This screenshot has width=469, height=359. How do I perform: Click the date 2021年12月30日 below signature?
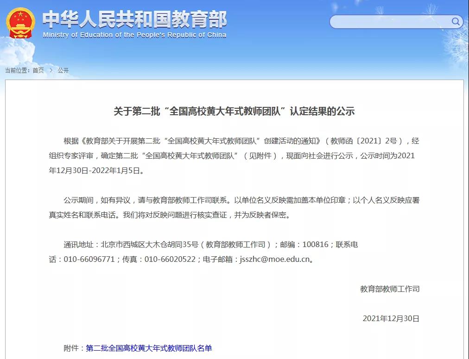pos(391,318)
